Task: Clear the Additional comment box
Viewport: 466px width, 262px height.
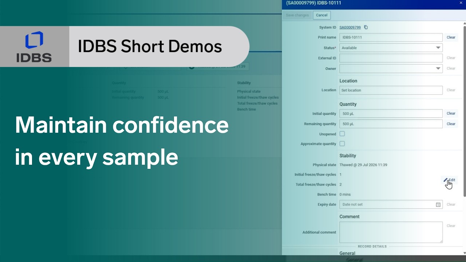Action: pyautogui.click(x=451, y=226)
